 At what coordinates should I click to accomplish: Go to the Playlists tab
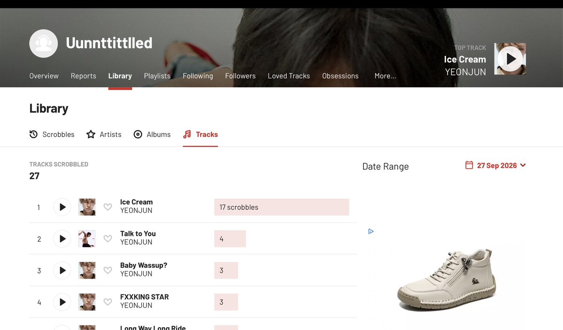click(157, 76)
